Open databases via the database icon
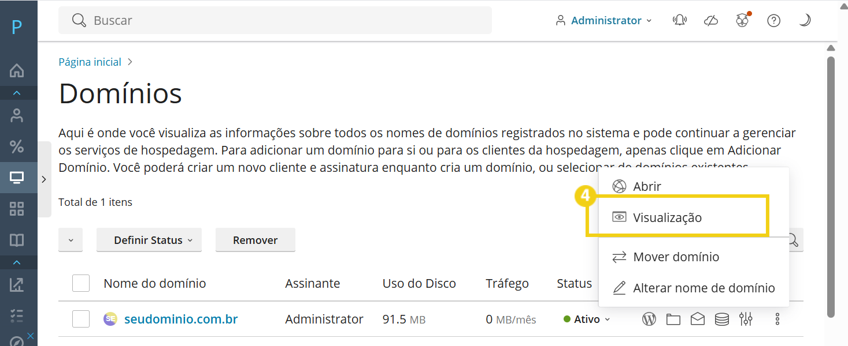The image size is (848, 346). (721, 318)
